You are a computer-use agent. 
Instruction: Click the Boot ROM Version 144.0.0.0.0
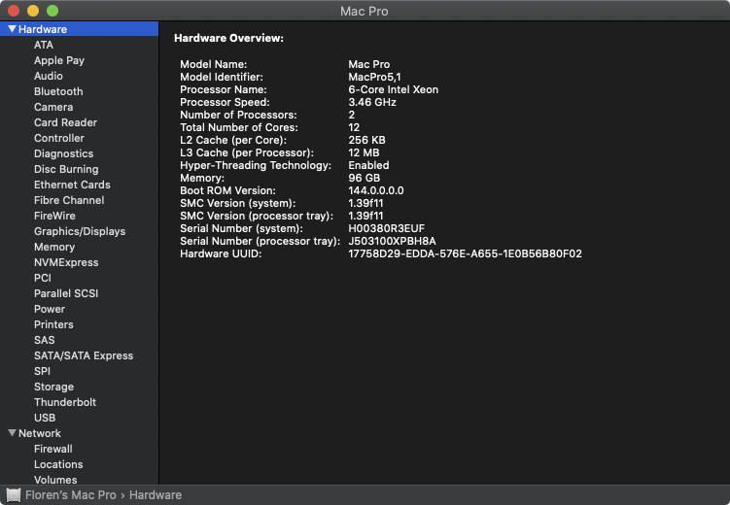coord(376,190)
